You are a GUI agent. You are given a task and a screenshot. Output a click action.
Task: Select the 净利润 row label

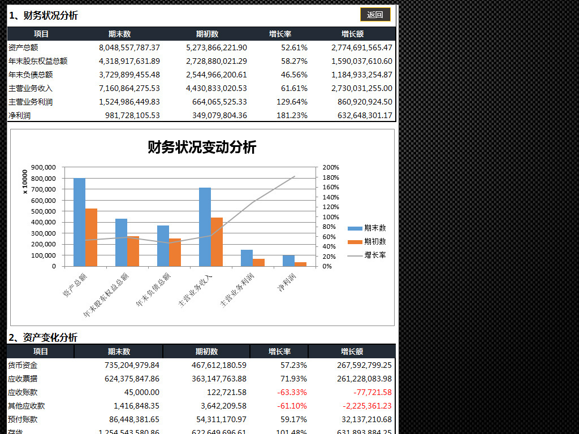click(x=20, y=115)
